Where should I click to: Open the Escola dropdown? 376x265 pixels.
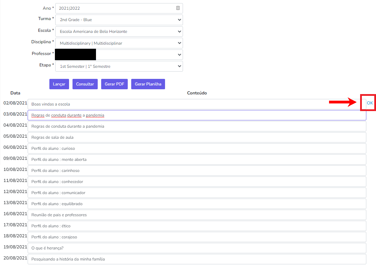[x=119, y=31]
